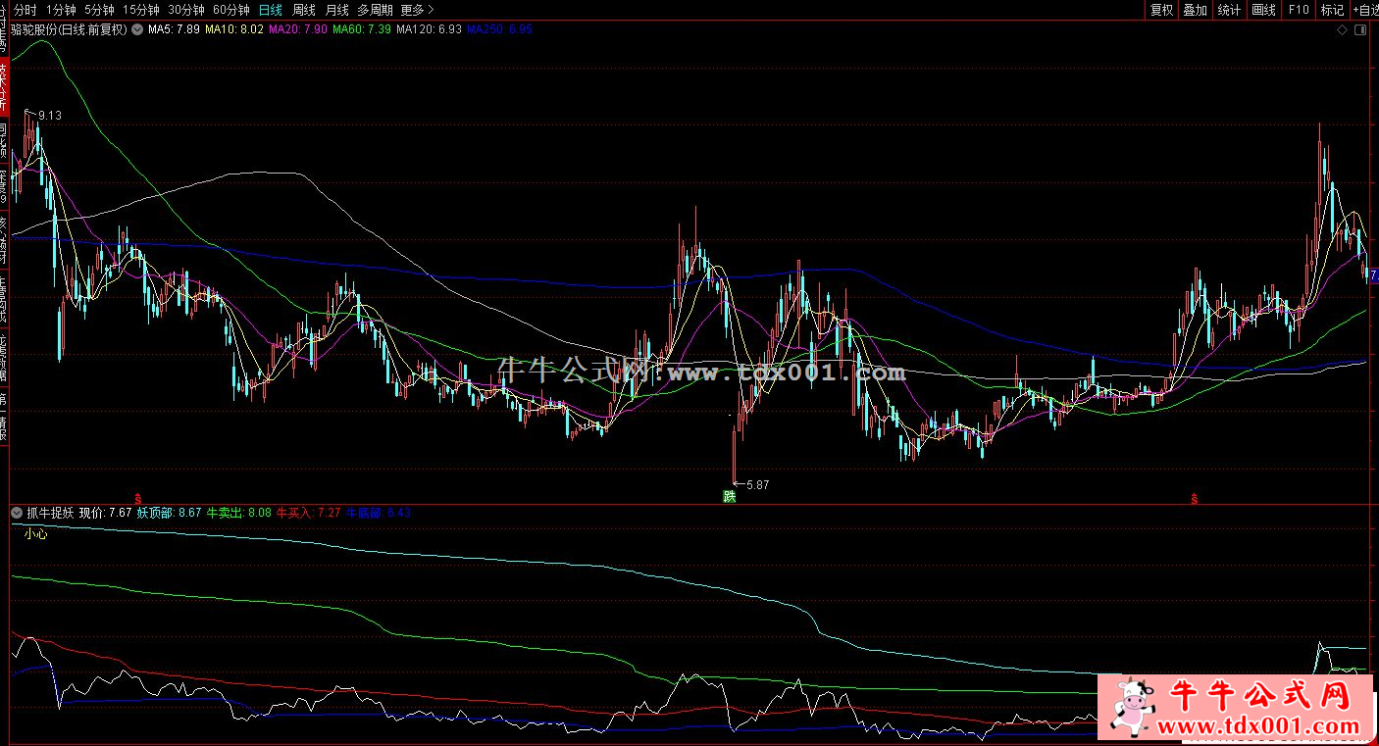The width and height of the screenshot is (1379, 746).
Task: Click the MA5: 7.89 label
Action: [x=175, y=30]
